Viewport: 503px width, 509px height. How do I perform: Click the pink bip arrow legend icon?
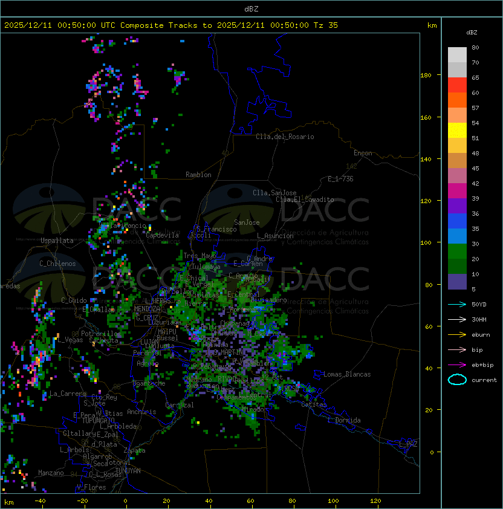click(457, 349)
